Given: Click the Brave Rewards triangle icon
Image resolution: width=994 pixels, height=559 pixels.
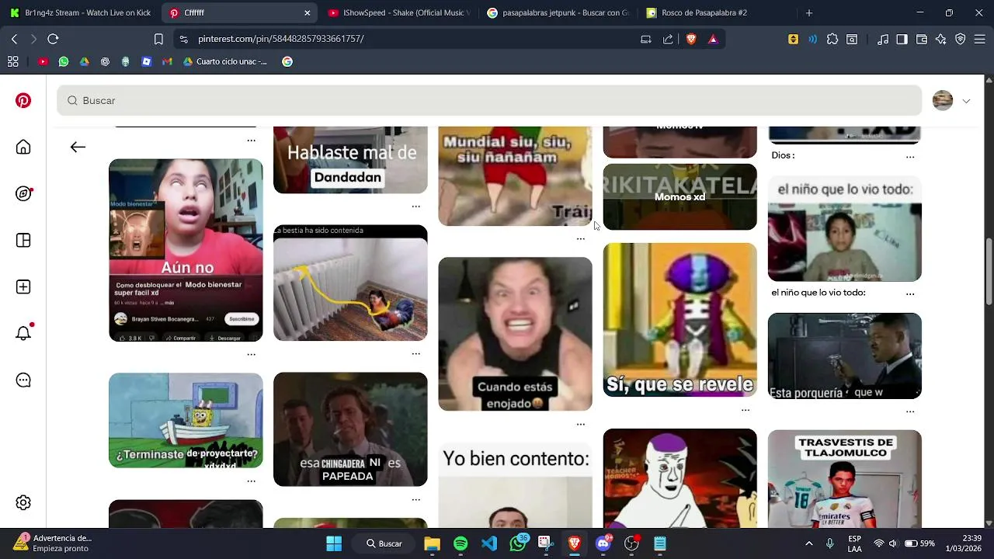Looking at the screenshot, I should coord(713,39).
